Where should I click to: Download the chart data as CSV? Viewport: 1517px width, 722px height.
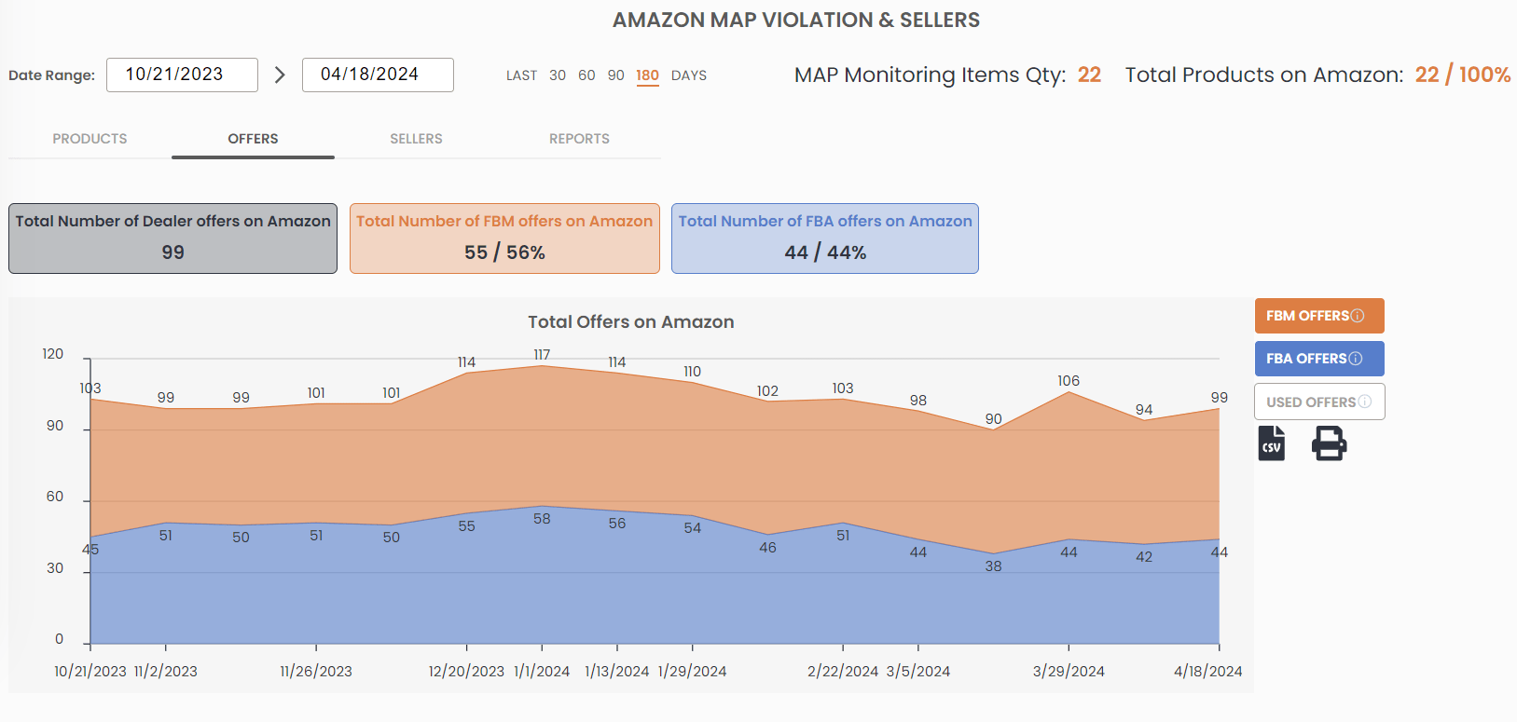pyautogui.click(x=1272, y=443)
